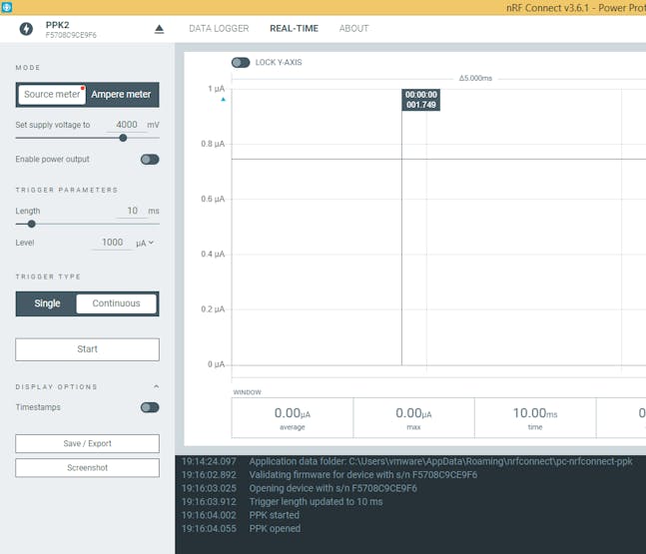Click the trigger Length slider handle
Viewport: 646px width, 554px height.
[32, 224]
